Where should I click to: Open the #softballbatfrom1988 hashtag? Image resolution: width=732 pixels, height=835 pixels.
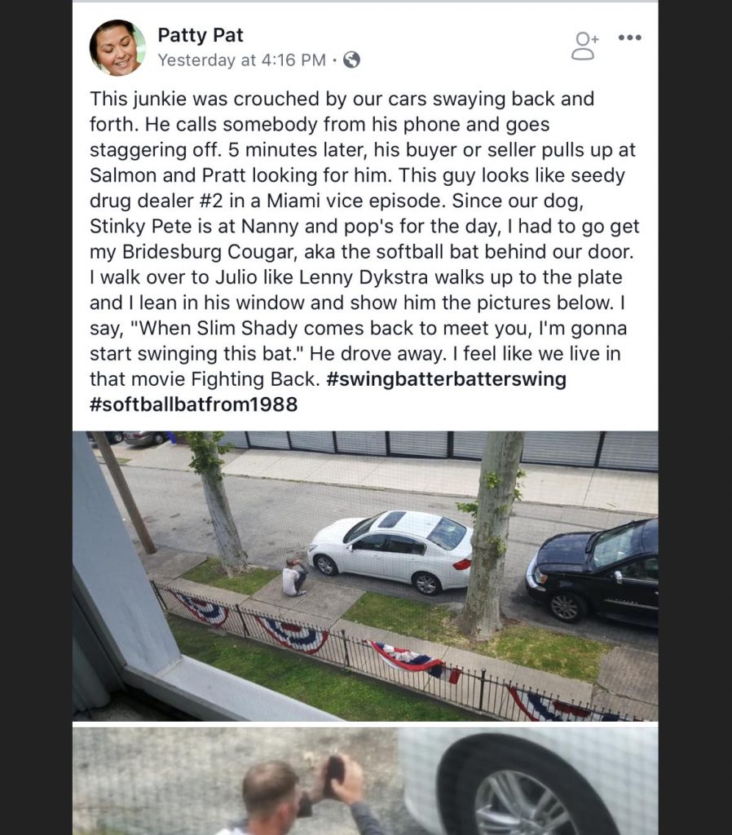click(x=194, y=404)
